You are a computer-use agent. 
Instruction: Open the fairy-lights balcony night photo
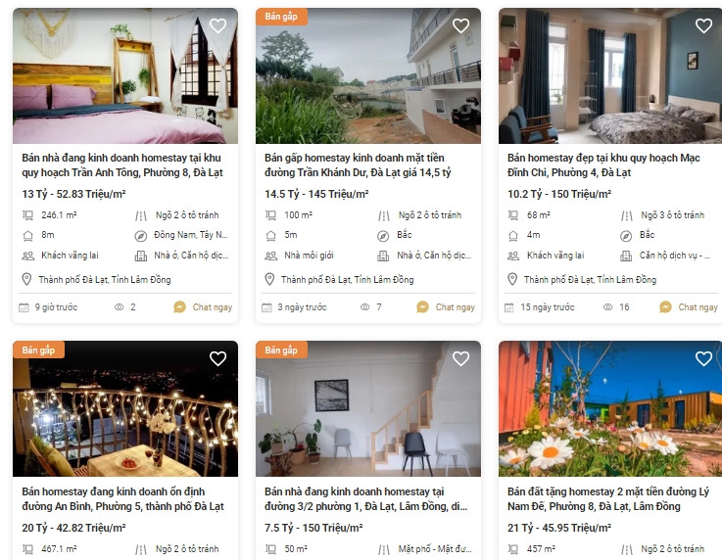point(125,408)
